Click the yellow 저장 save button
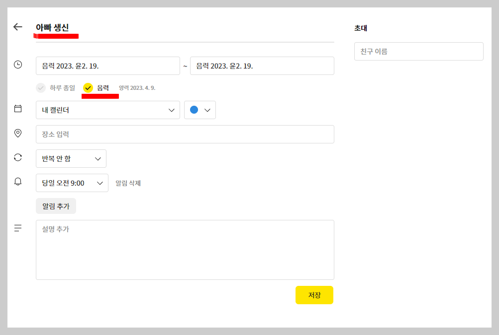 pyautogui.click(x=314, y=295)
